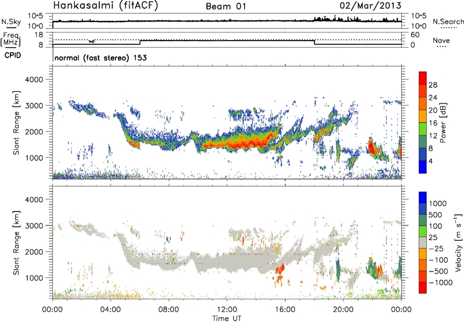Pick the teal 100–500 velocity colorbar segment
464x322 pixels.
[x=423, y=220]
